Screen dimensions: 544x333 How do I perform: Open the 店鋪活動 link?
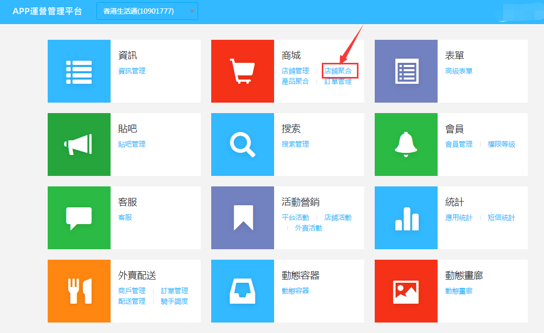tap(338, 218)
